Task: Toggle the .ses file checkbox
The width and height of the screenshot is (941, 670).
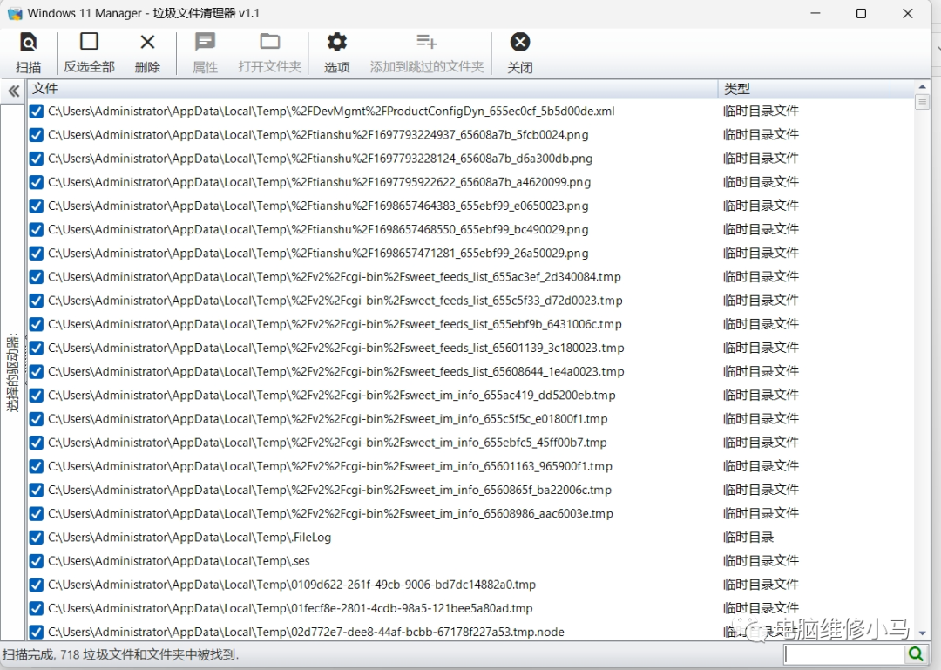Action: click(36, 561)
